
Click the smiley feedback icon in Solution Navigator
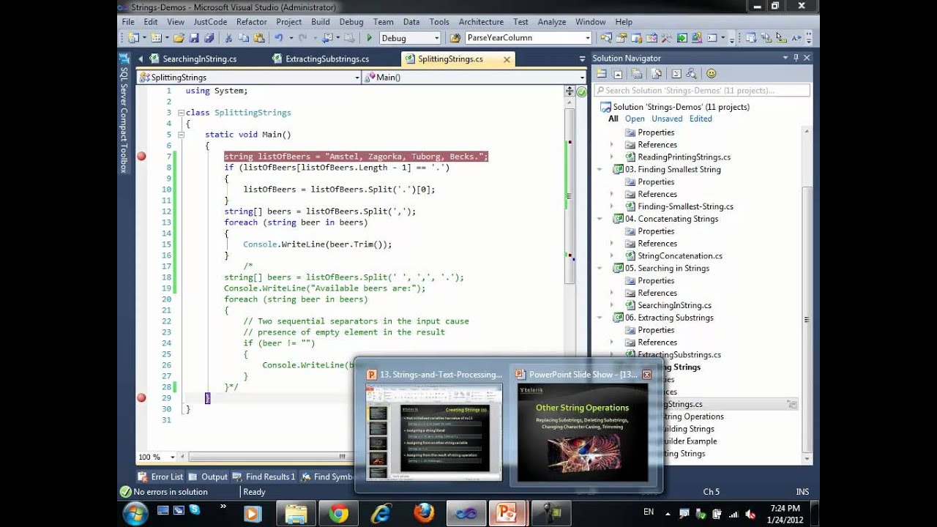point(712,74)
